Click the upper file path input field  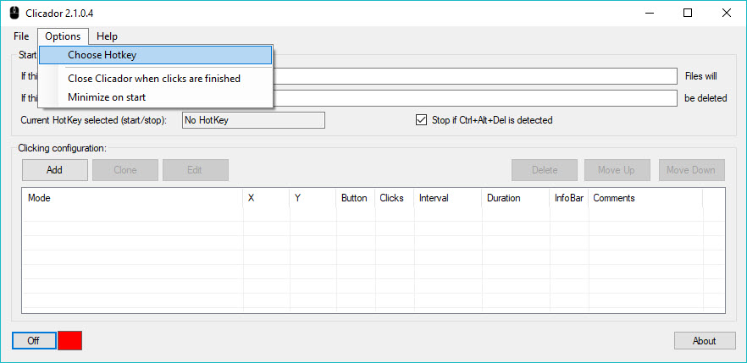tap(475, 76)
